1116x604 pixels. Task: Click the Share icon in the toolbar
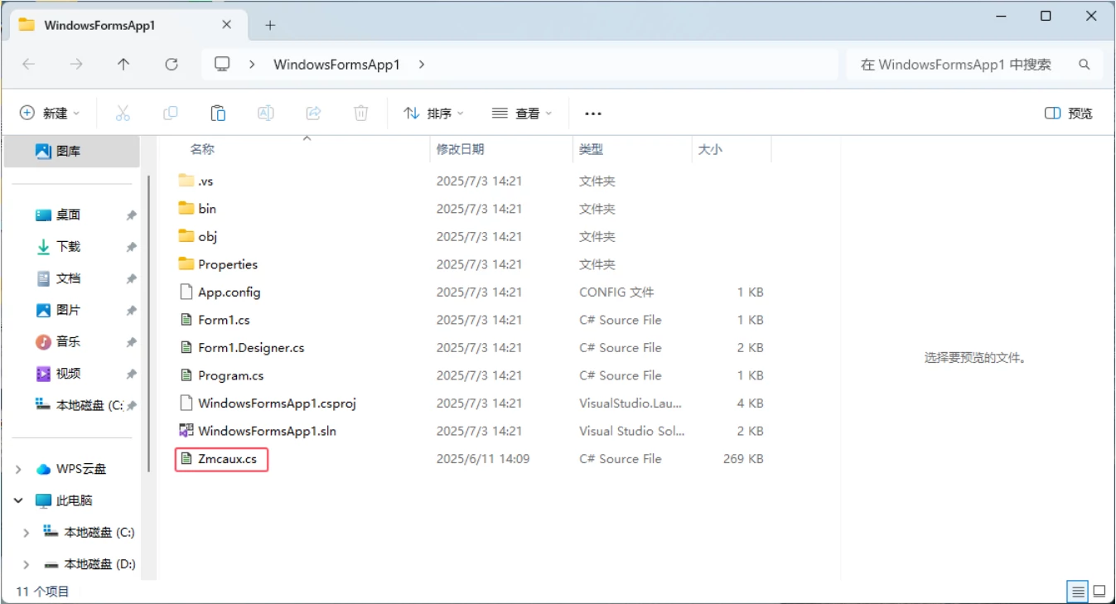(313, 113)
